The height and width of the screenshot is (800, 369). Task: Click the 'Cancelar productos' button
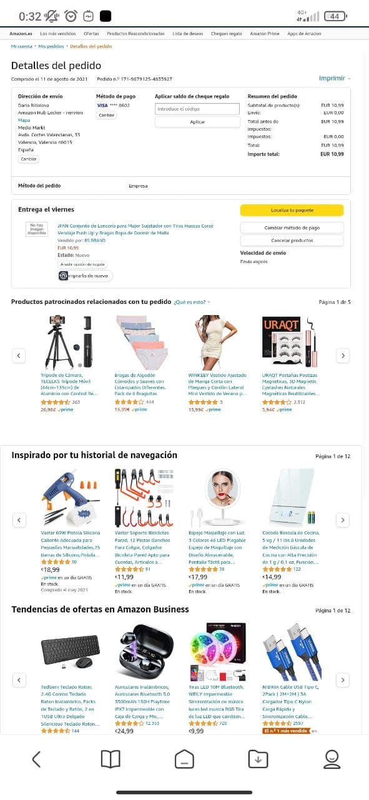292,240
